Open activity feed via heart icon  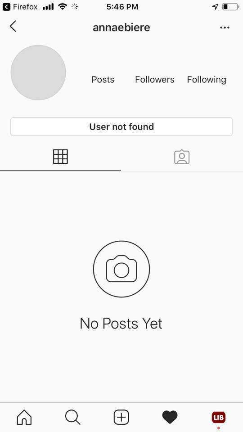pyautogui.click(x=170, y=417)
